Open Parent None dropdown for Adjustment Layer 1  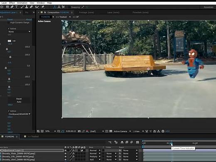coord(130,150)
